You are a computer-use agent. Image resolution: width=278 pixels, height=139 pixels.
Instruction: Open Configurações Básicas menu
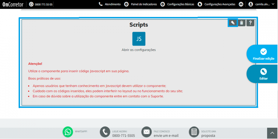coord(177,4)
